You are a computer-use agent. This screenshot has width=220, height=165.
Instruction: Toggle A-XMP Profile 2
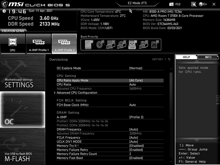tap(64, 44)
